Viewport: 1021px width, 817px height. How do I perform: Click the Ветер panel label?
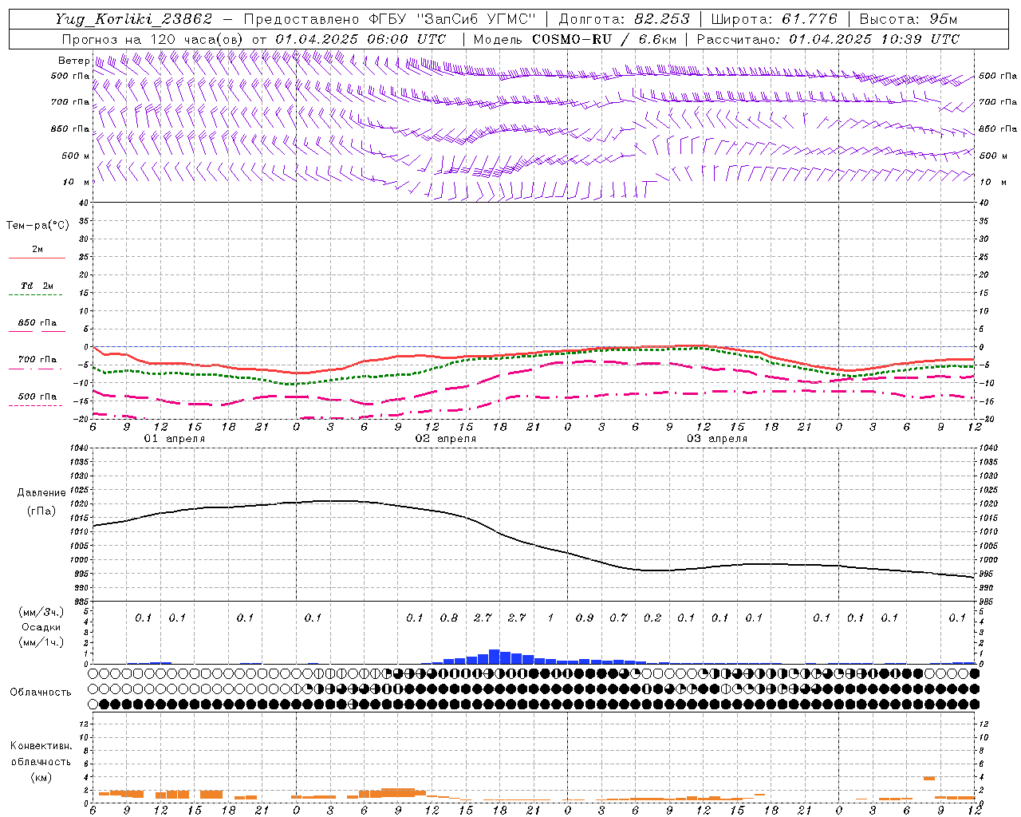73,61
